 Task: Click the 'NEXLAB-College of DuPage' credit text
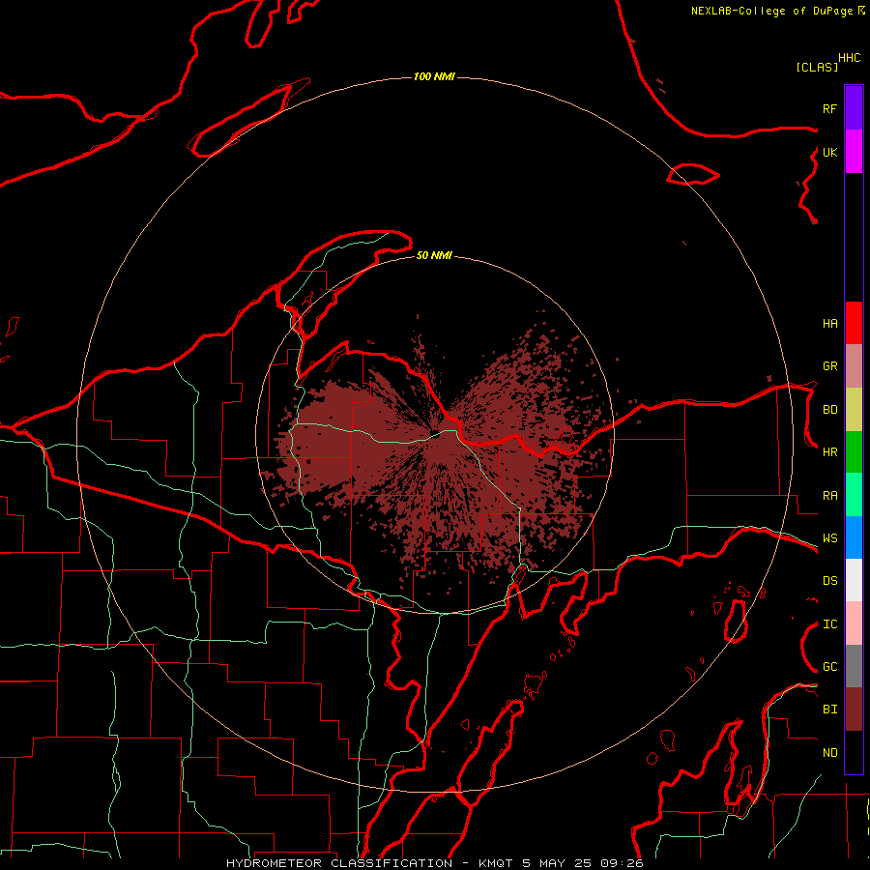[771, 11]
